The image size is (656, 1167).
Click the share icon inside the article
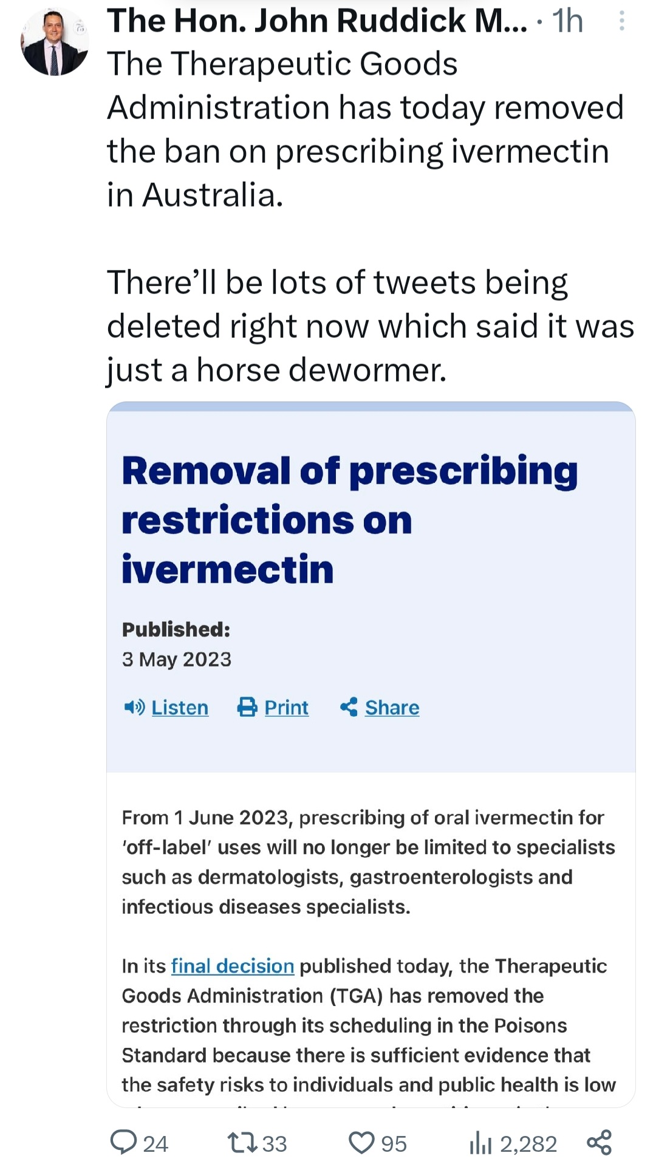(x=349, y=707)
